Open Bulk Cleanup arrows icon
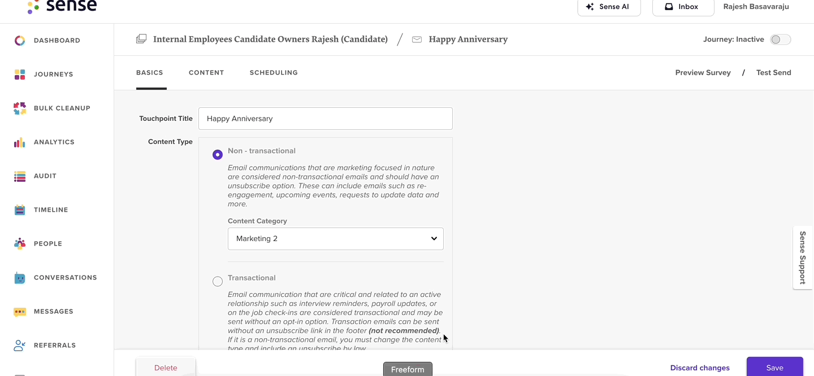This screenshot has width=814, height=376. (x=20, y=108)
